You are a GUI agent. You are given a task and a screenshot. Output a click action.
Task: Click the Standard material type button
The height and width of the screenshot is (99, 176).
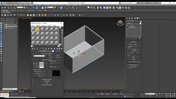coord(58,51)
